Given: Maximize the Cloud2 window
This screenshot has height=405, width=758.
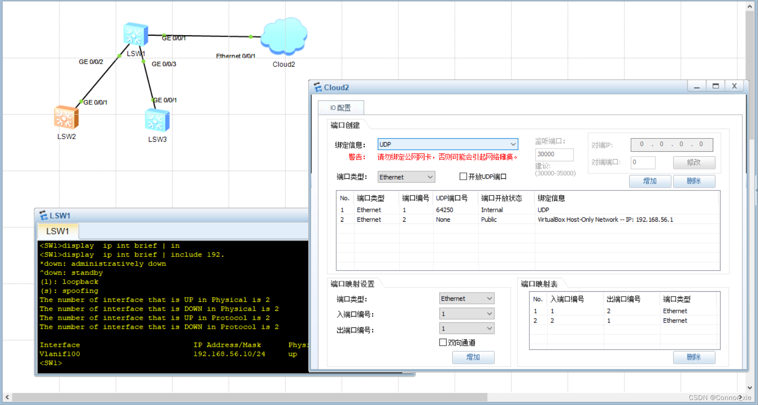Looking at the screenshot, I should coord(716,86).
